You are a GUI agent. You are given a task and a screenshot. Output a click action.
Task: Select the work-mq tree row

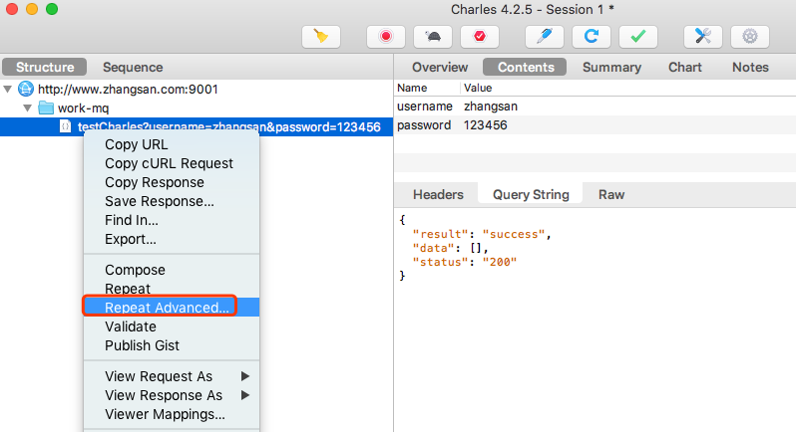197,108
